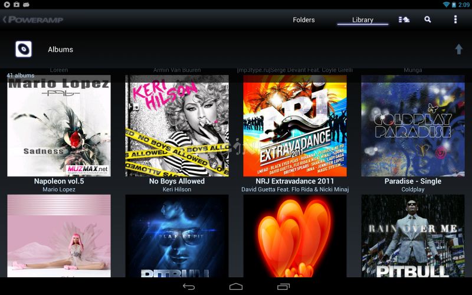This screenshot has width=472, height=295.
Task: Tap the play notification icon
Action: point(7,4)
